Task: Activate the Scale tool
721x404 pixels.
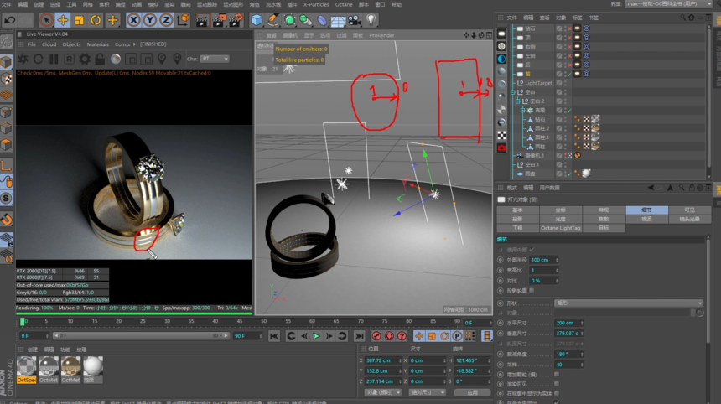Action: point(79,20)
